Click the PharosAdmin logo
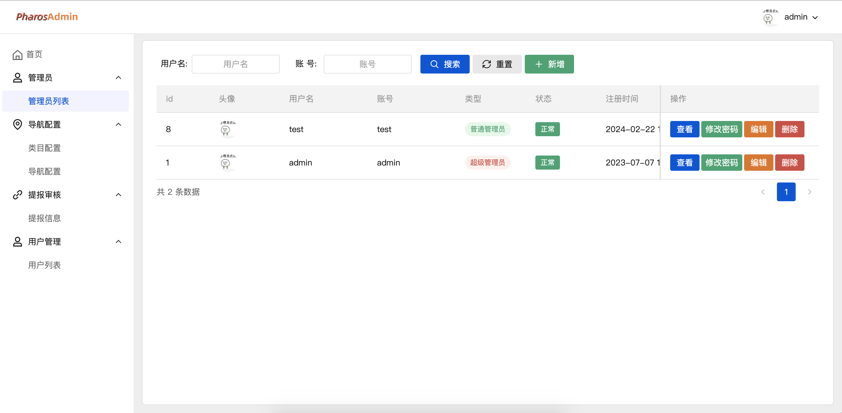Screen dimensions: 842x413 click(46, 17)
